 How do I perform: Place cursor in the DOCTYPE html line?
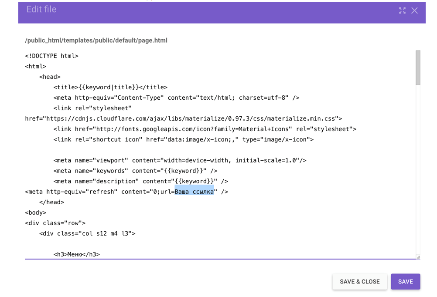(51, 56)
